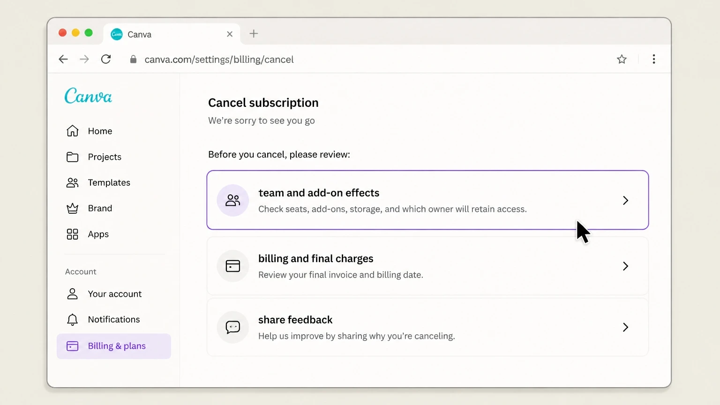This screenshot has height=405, width=720.
Task: Open Notifications settings
Action: [113, 320]
